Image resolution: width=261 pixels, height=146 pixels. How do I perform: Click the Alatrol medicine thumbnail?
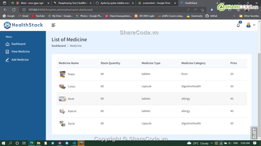(x=62, y=111)
